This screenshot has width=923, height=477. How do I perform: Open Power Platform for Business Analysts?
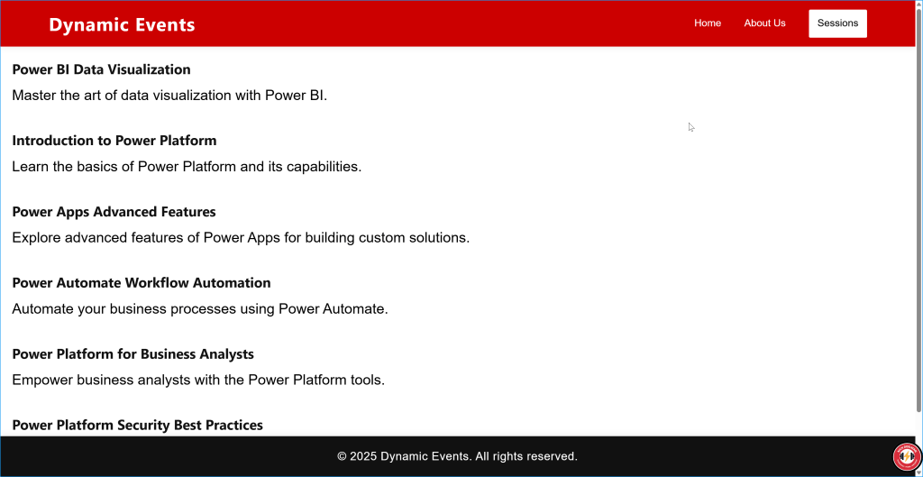coord(133,354)
